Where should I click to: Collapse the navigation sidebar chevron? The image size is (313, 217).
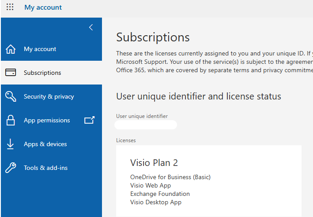tap(91, 27)
